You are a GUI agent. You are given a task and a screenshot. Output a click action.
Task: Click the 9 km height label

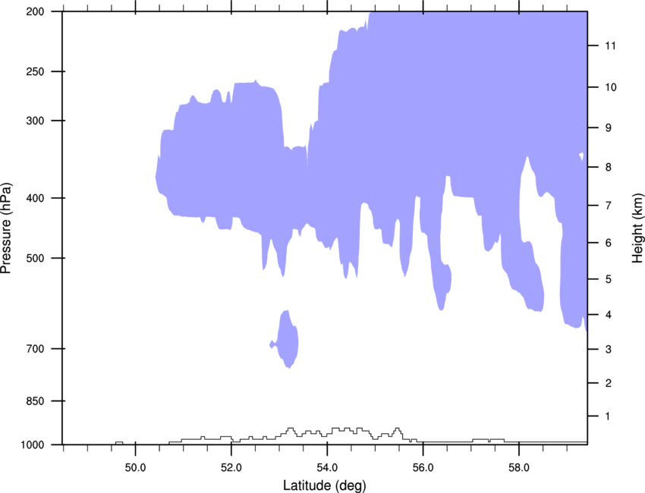pyautogui.click(x=609, y=128)
